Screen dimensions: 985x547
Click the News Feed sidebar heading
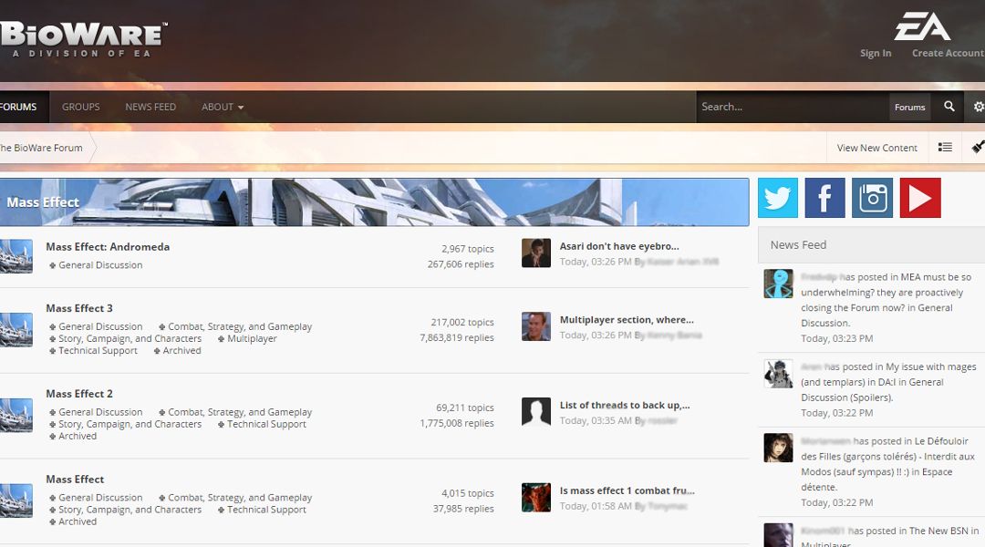(x=798, y=245)
